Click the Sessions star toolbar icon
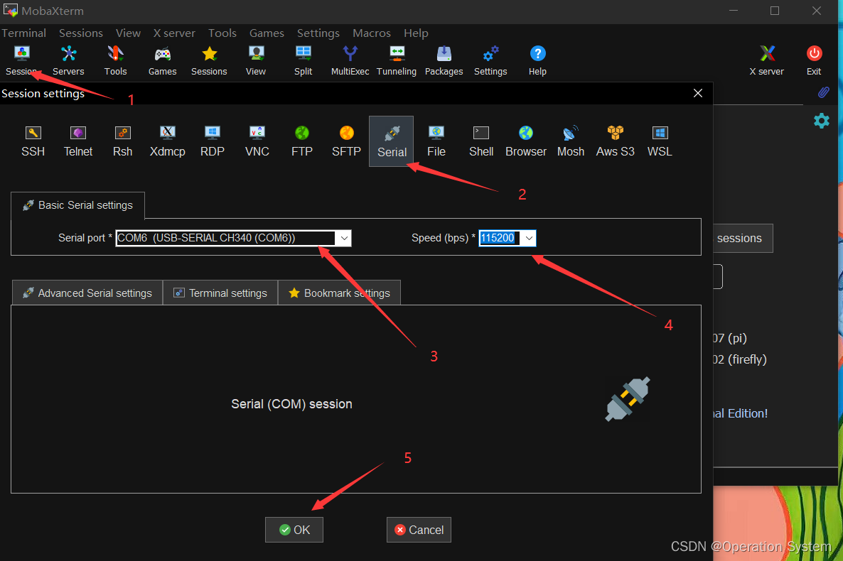The width and height of the screenshot is (843, 561). [x=209, y=61]
